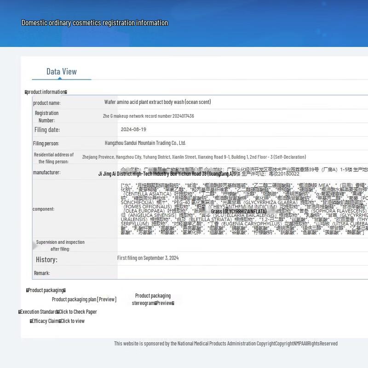Screen dimensions: 368x368
Task: Click the filing date value 2024-08-19
Action: 133,130
